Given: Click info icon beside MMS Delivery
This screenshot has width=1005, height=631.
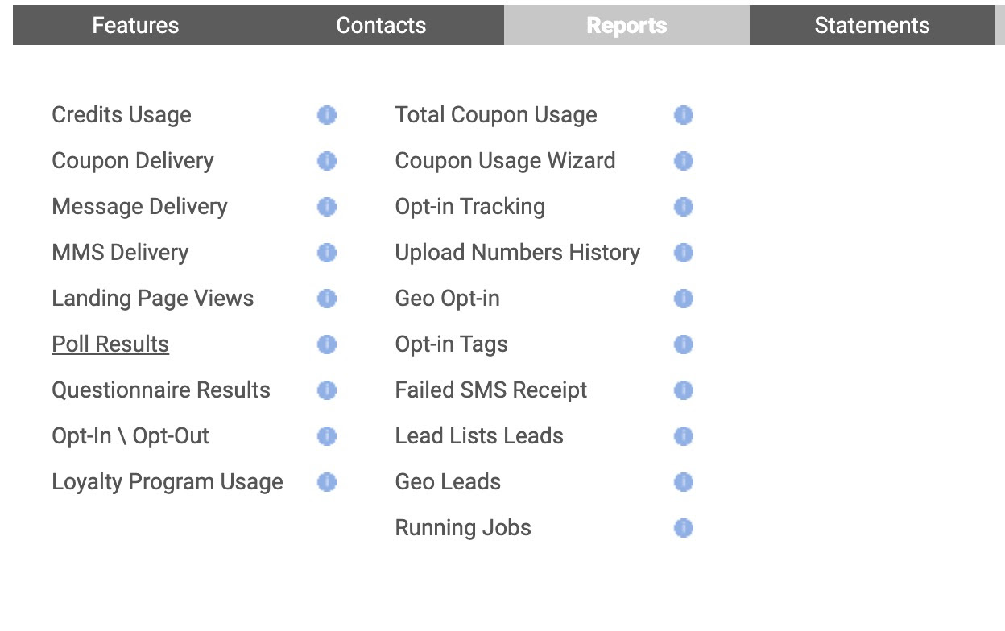Looking at the screenshot, I should coord(326,253).
